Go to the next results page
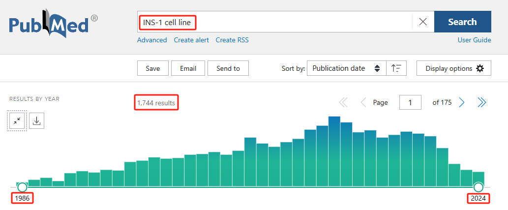508x210 pixels. (462, 103)
